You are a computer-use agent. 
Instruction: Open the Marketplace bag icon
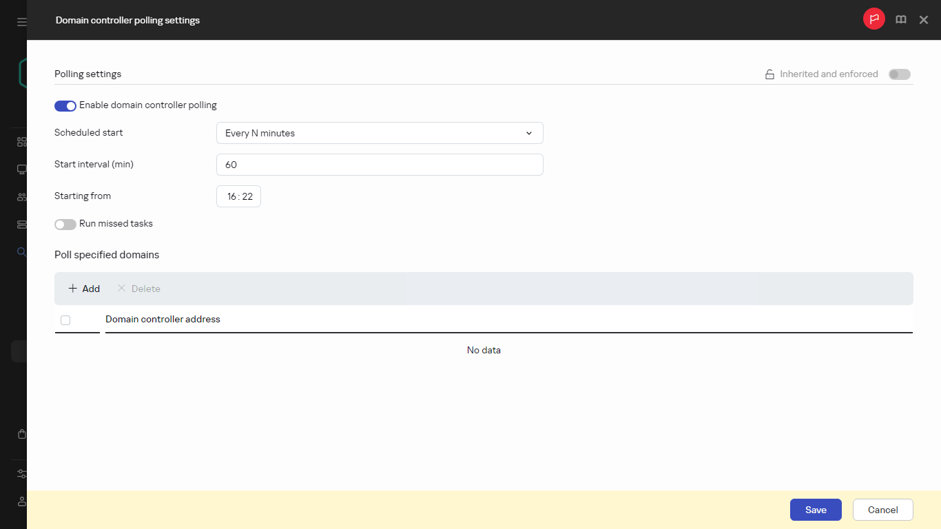tap(21, 433)
